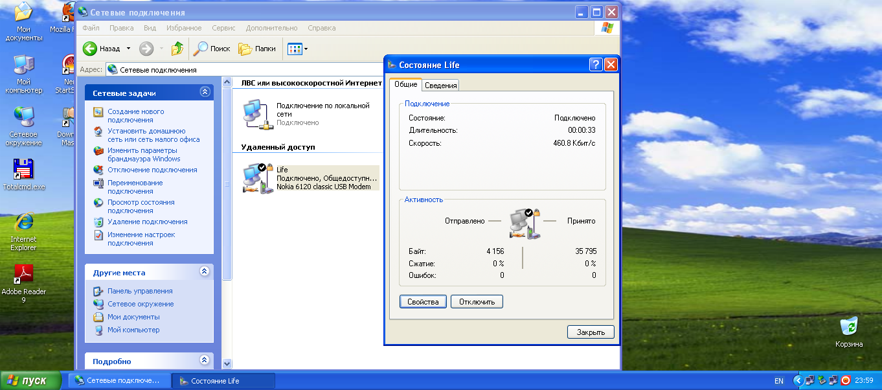Click the sidebar scrollbar down arrow
Screen dimensions: 882x390
(x=227, y=363)
